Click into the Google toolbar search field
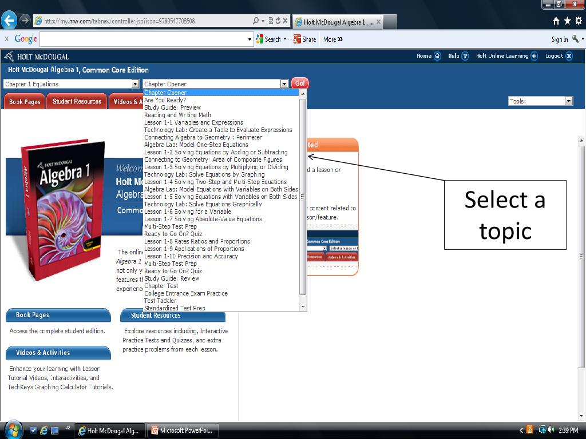 point(144,39)
